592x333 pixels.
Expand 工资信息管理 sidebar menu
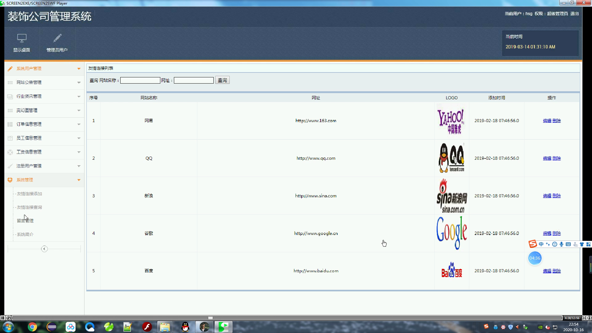click(x=44, y=152)
